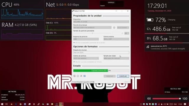Open the yellow sticky notes taskbar icon
The image size is (189, 106).
(x=52, y=104)
